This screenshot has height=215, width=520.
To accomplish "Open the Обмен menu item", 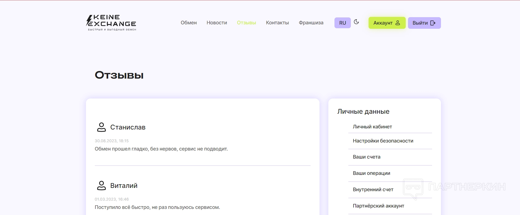I will [x=189, y=23].
